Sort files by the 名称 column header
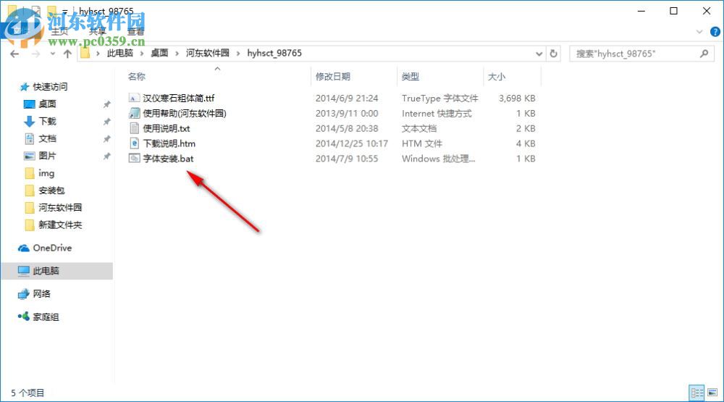Image resolution: width=724 pixels, height=402 pixels. pyautogui.click(x=137, y=77)
